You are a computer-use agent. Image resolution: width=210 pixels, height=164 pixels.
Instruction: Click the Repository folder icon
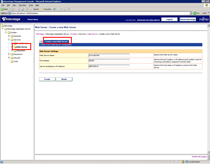coord(15,51)
